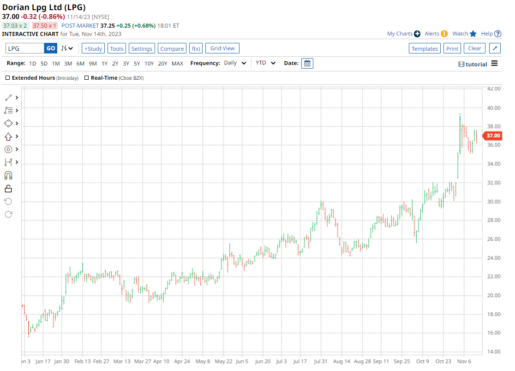Select the up arrow marker tool
515x371 pixels.
tap(9, 136)
